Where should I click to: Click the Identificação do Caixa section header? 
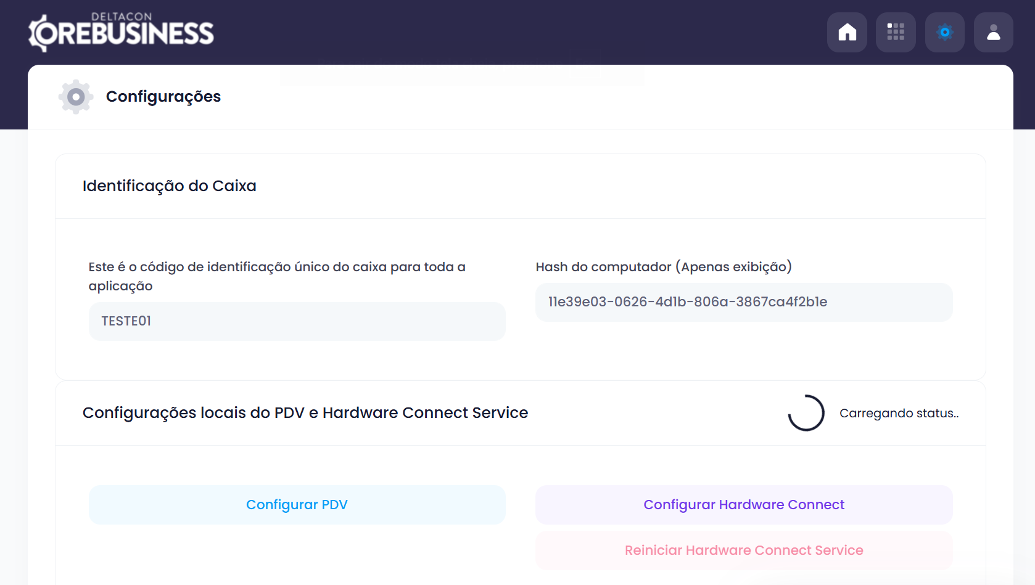pyautogui.click(x=169, y=186)
